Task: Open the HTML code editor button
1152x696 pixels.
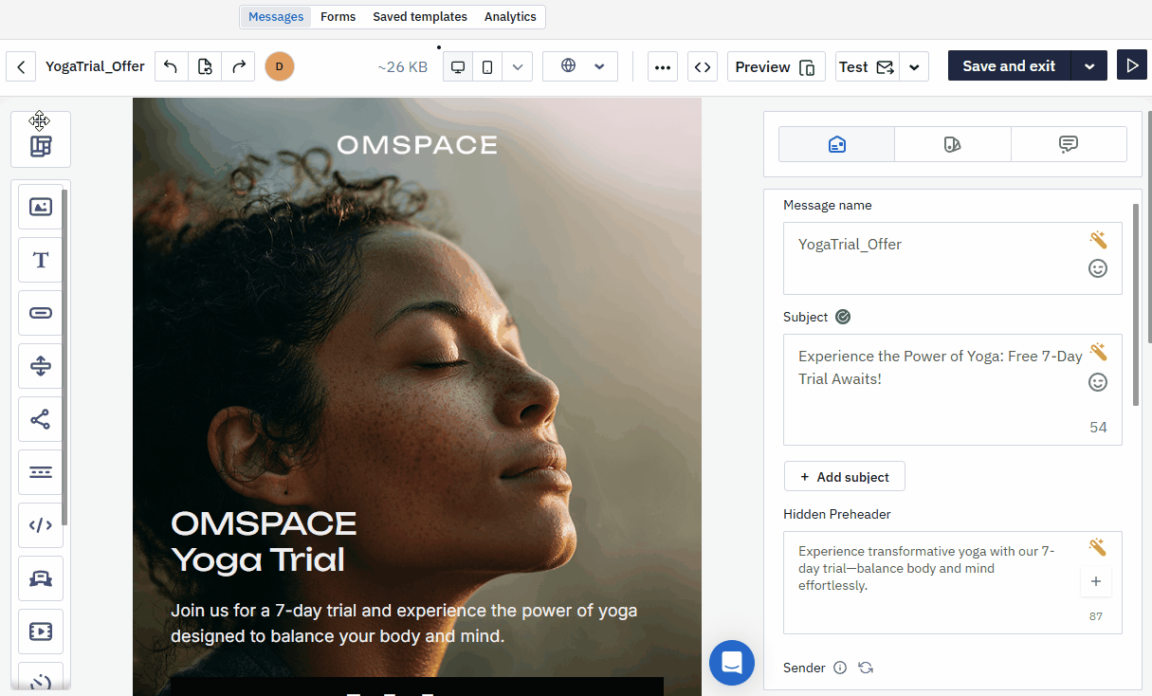Action: coord(703,66)
